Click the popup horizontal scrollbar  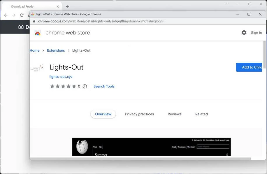tap(140, 159)
